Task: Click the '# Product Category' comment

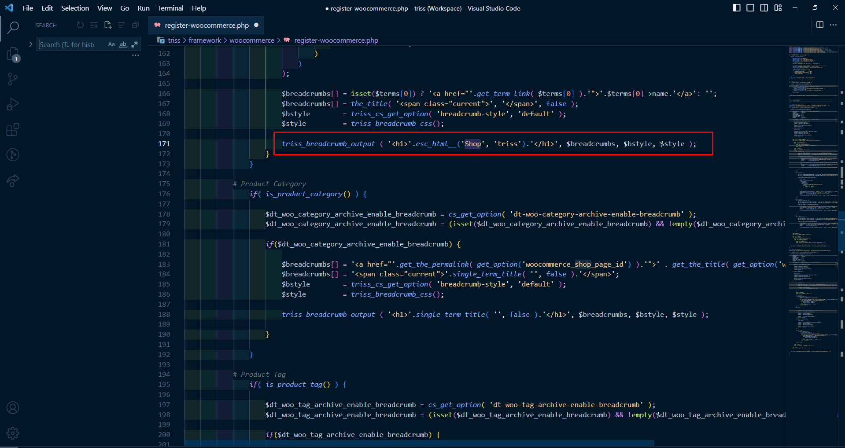Action: tap(269, 184)
